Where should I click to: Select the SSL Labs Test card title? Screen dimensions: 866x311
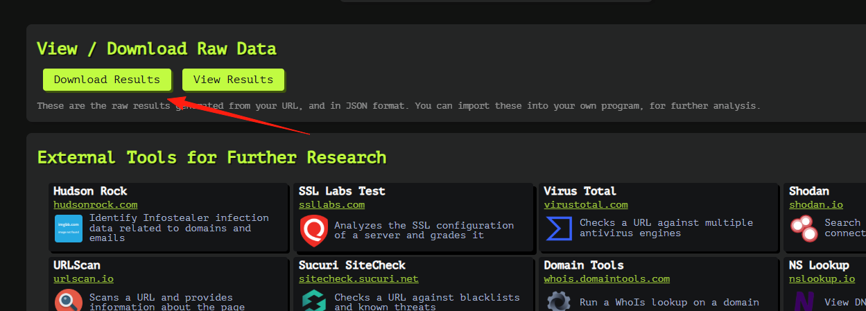point(342,191)
